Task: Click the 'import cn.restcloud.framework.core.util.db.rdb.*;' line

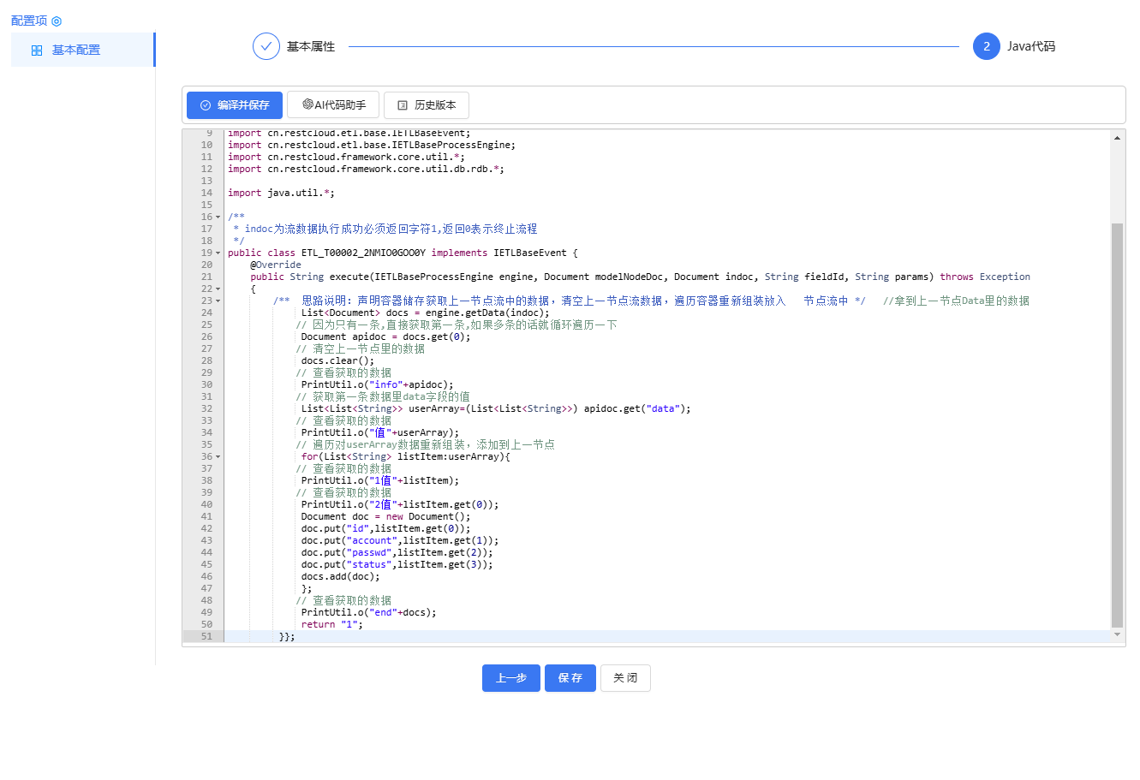Action: (366, 169)
